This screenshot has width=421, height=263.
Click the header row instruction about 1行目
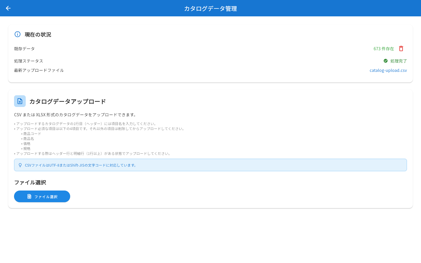86,124
